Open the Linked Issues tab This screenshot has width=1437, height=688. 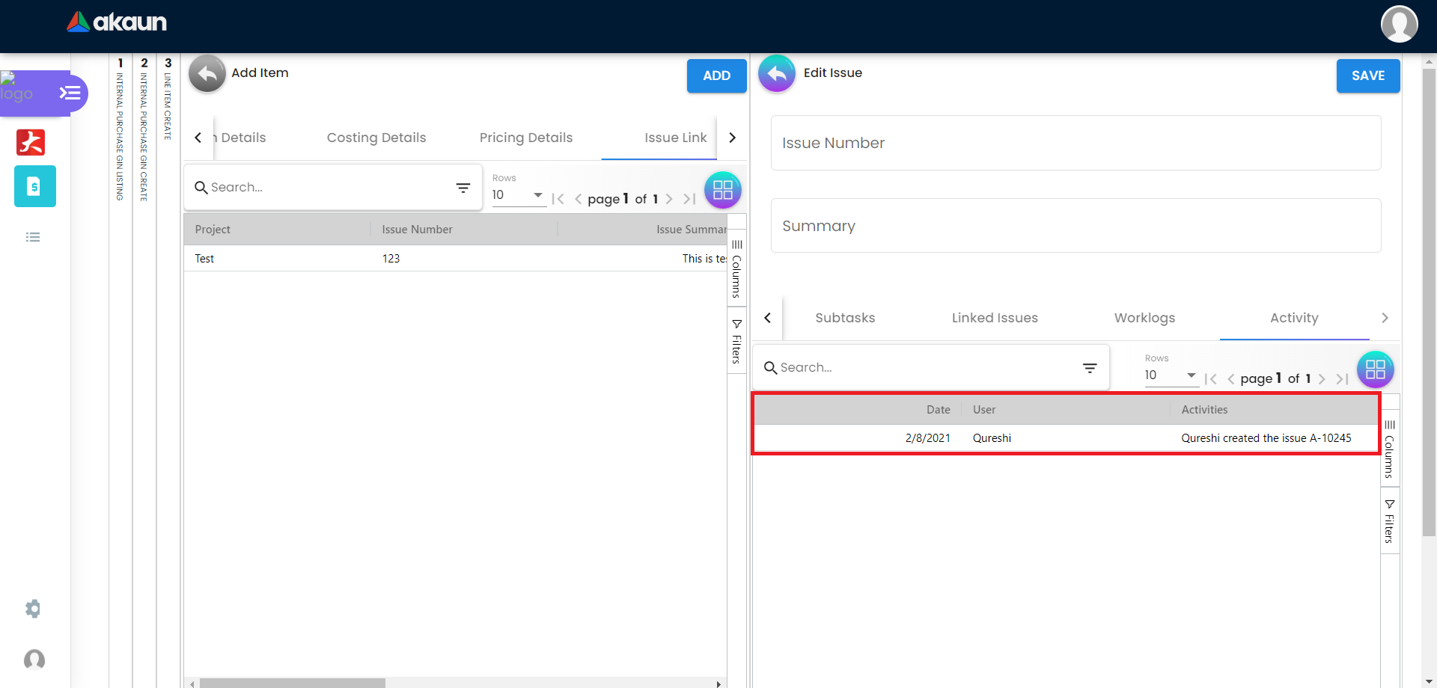pyautogui.click(x=995, y=318)
